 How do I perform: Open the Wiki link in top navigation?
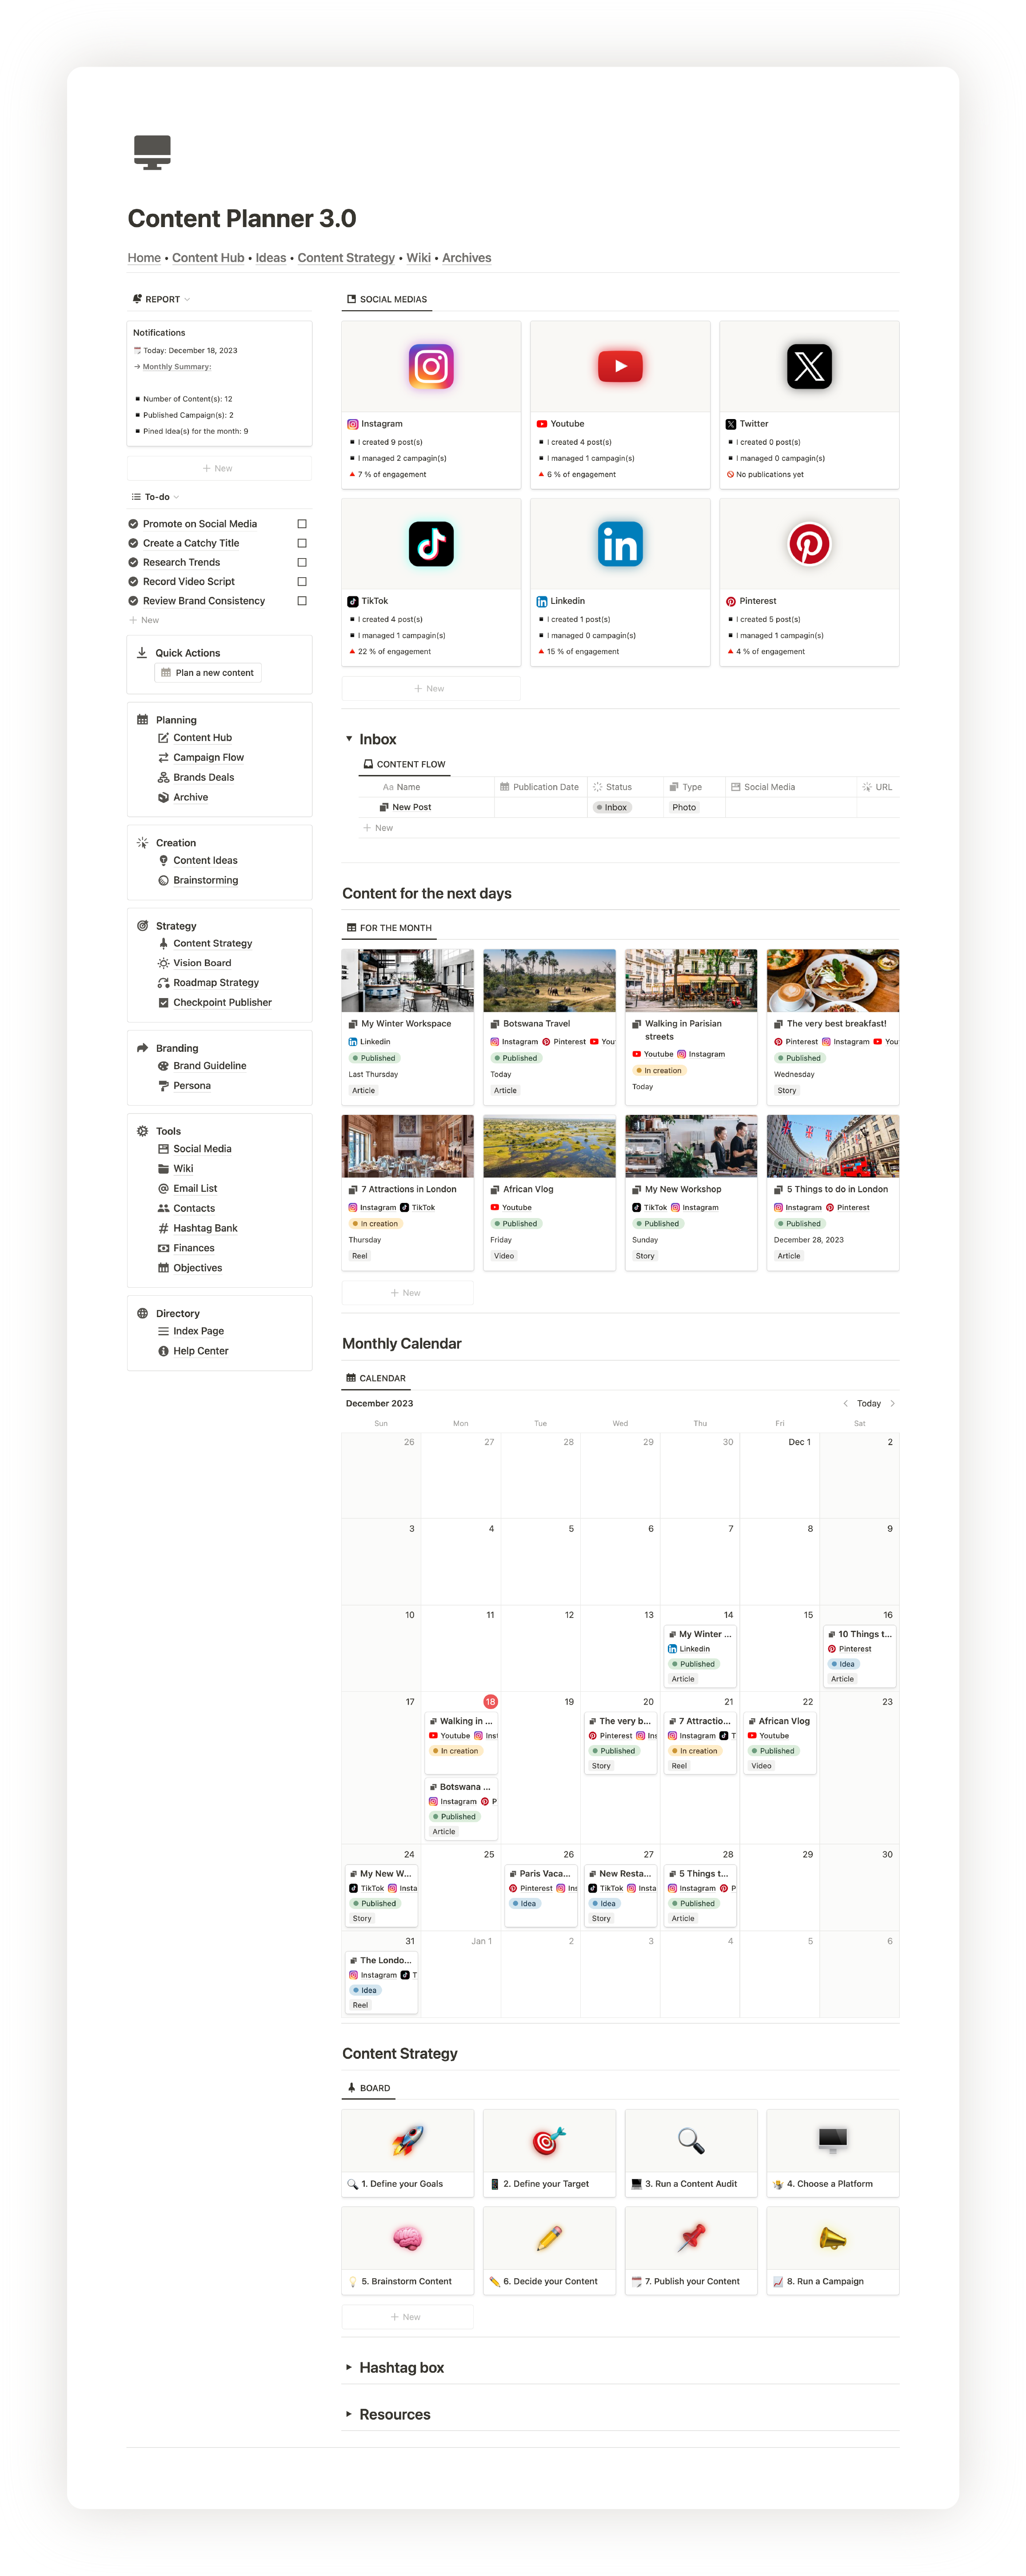point(418,258)
